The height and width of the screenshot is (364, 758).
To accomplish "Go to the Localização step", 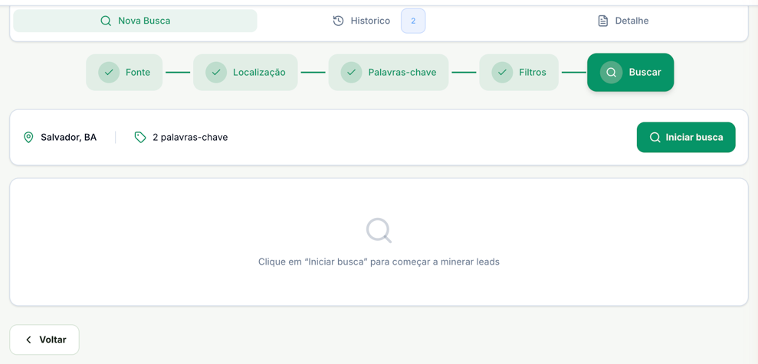I will point(245,73).
